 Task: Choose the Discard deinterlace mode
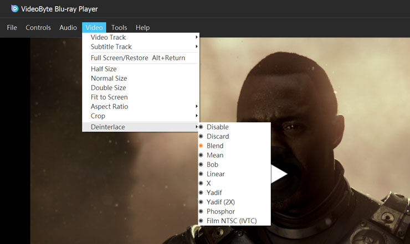point(217,137)
